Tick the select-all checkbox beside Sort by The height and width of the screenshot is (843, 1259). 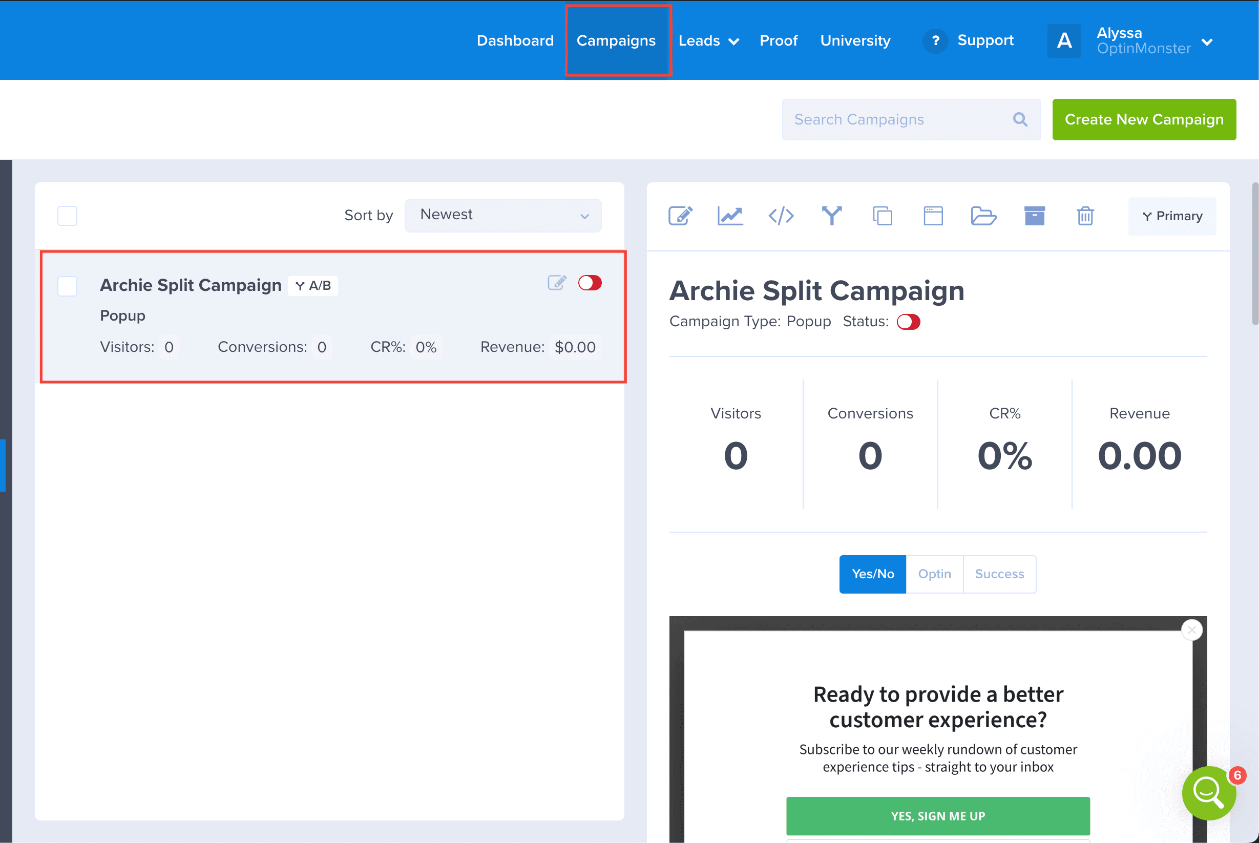pos(67,216)
